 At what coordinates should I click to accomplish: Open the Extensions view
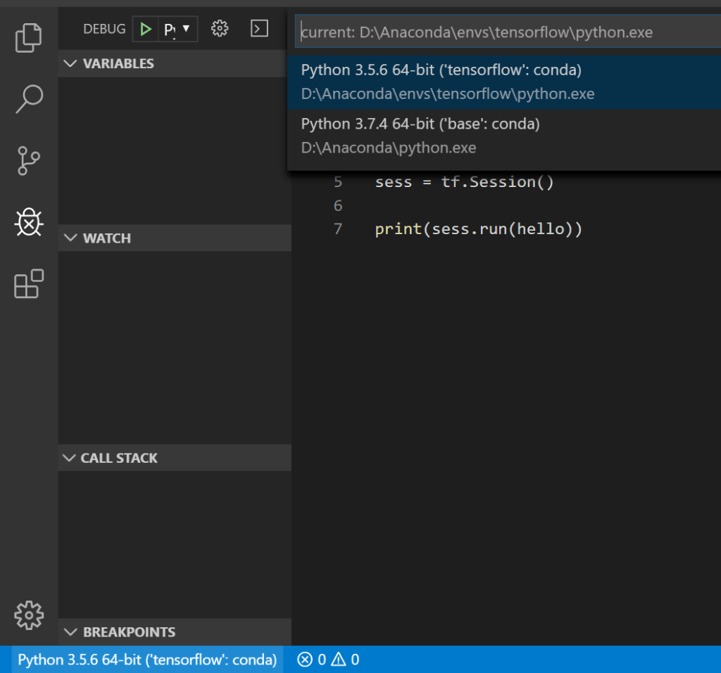29,284
